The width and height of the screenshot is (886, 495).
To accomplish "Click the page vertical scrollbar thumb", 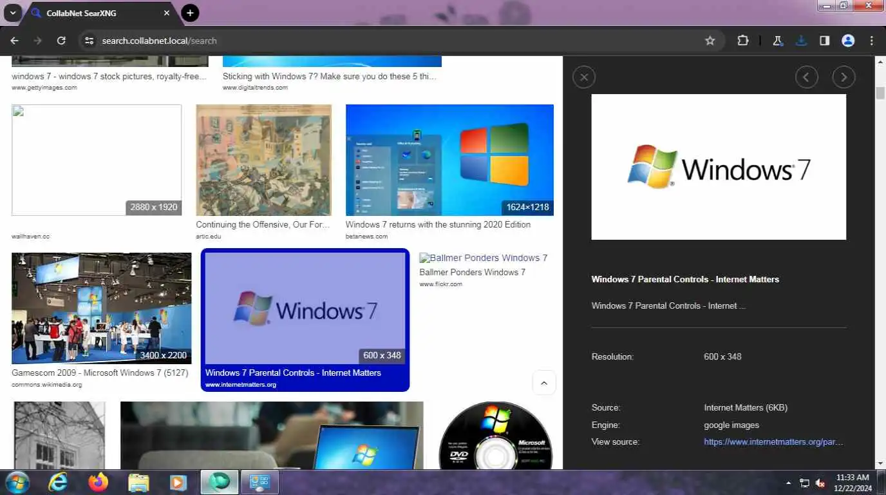I will coord(880,93).
